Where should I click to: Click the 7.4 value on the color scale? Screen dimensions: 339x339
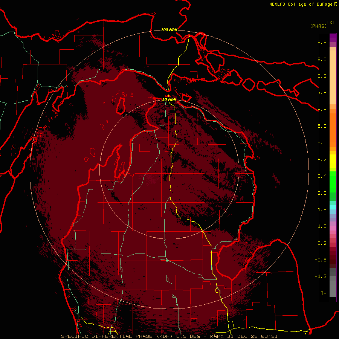322,93
